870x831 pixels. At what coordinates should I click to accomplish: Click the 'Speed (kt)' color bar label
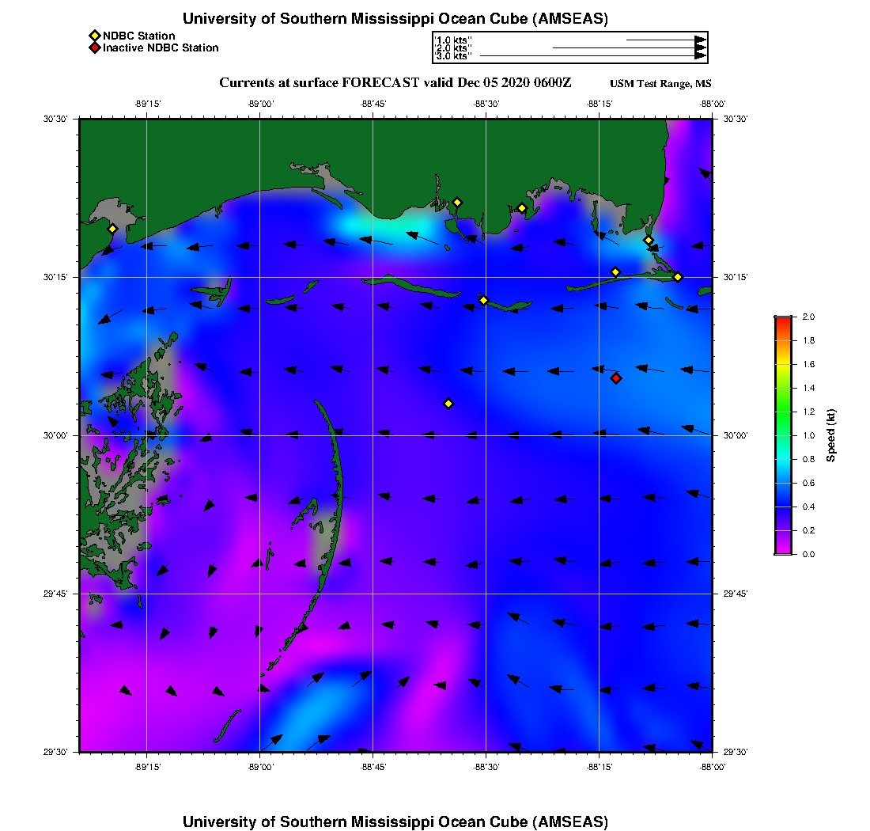830,435
